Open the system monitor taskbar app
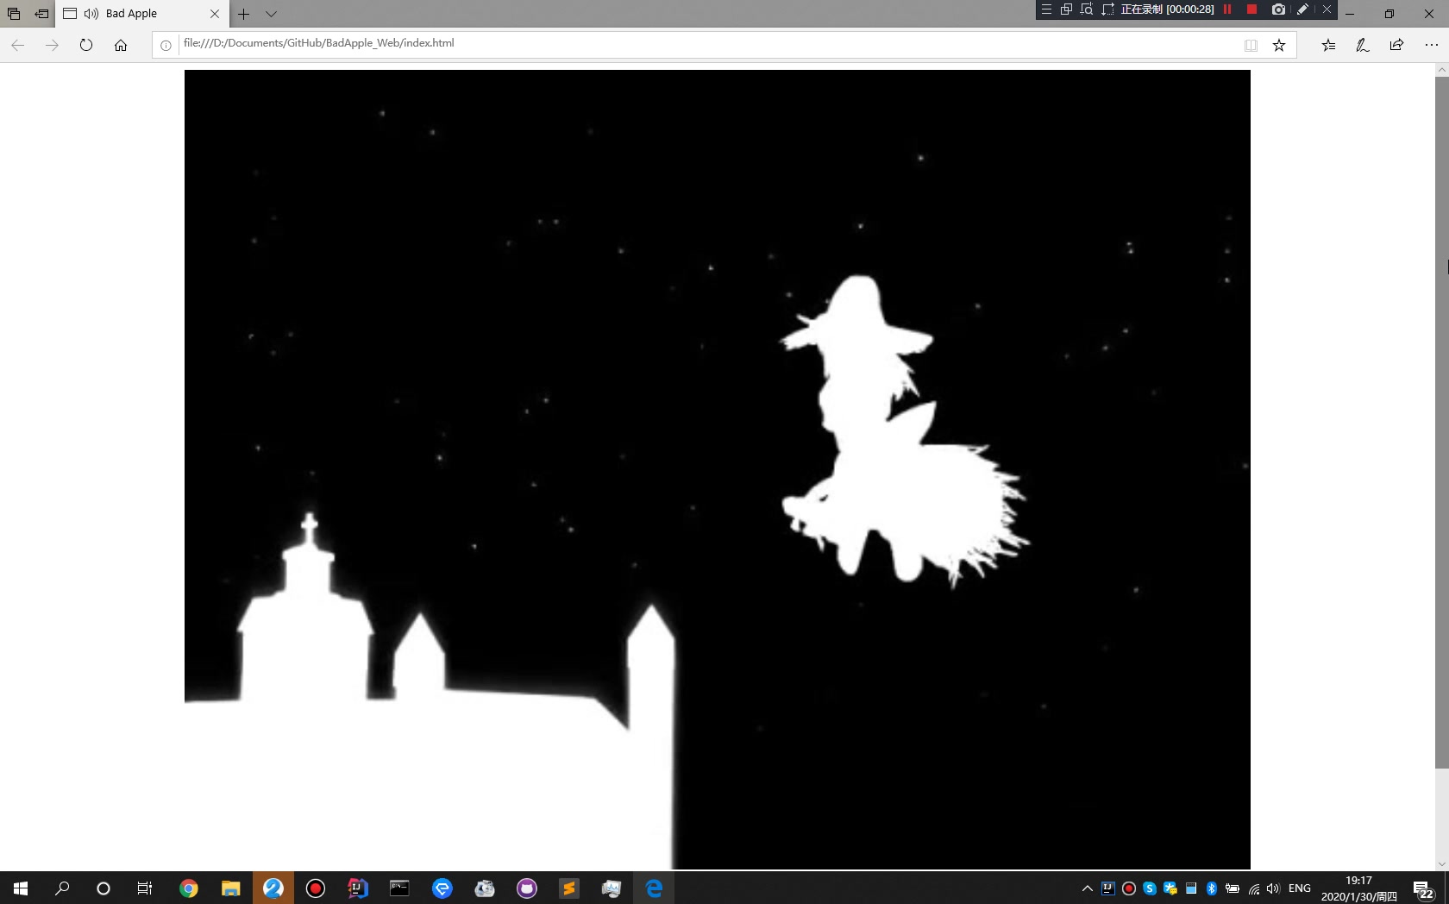 tap(612, 888)
